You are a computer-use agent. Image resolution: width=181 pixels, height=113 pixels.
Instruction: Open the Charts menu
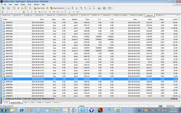coord(23,5)
